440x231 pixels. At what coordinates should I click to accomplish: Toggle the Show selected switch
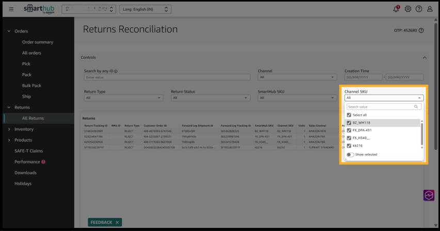pos(350,155)
